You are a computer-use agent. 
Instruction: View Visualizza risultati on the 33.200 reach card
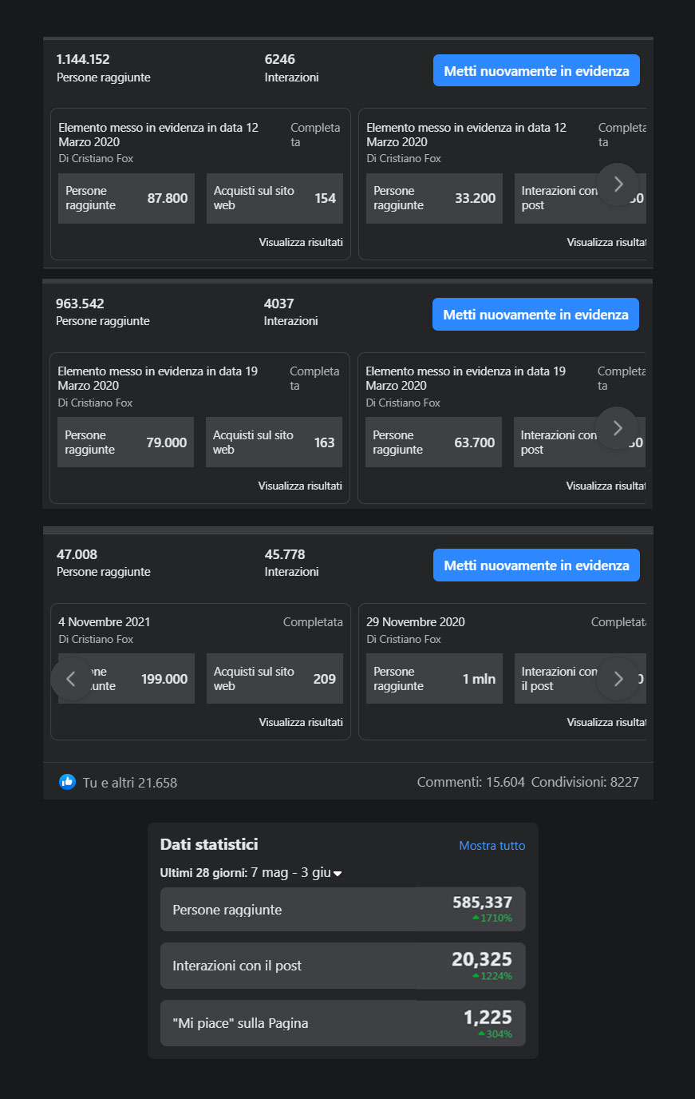pos(606,242)
